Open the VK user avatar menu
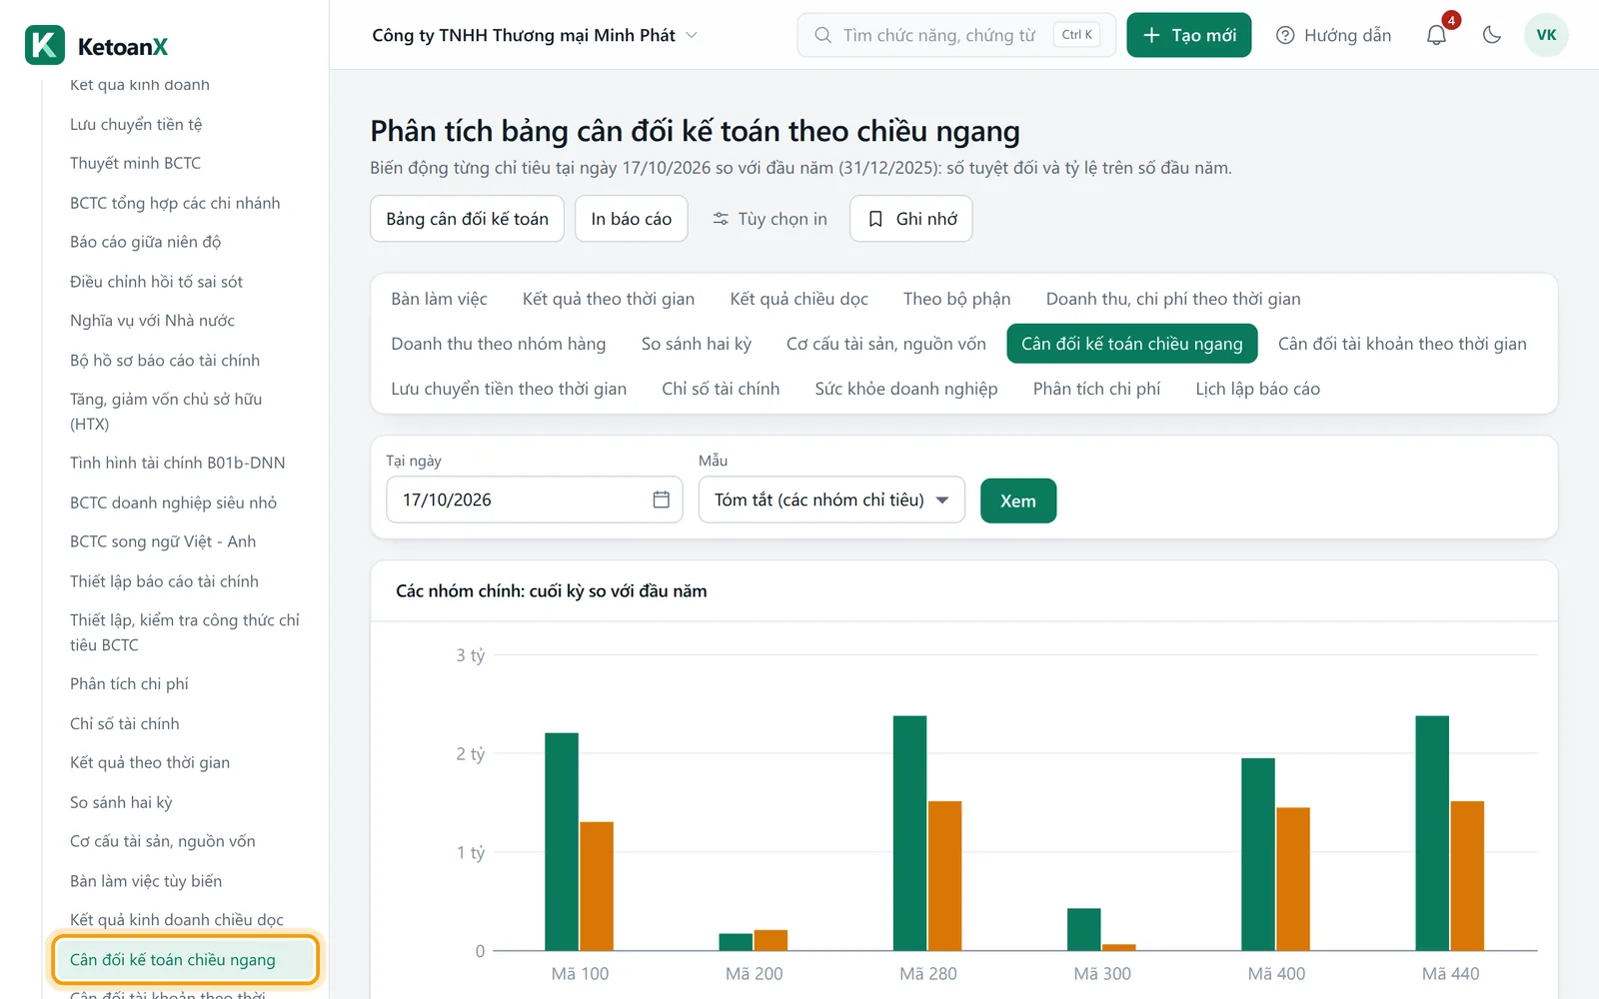This screenshot has height=999, width=1599. point(1546,35)
